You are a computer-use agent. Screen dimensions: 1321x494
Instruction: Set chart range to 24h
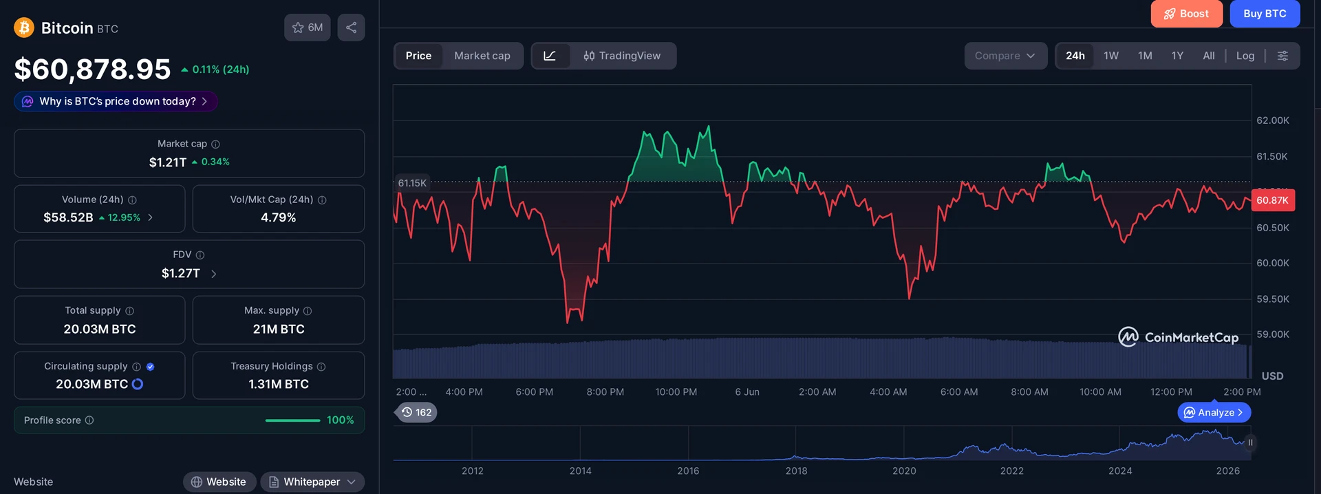click(1075, 56)
